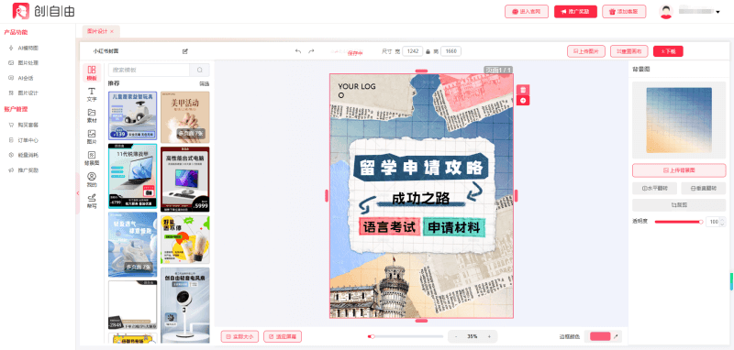Flip background with 垂直翻转
Viewport: 734px width, 350px height.
click(704, 189)
